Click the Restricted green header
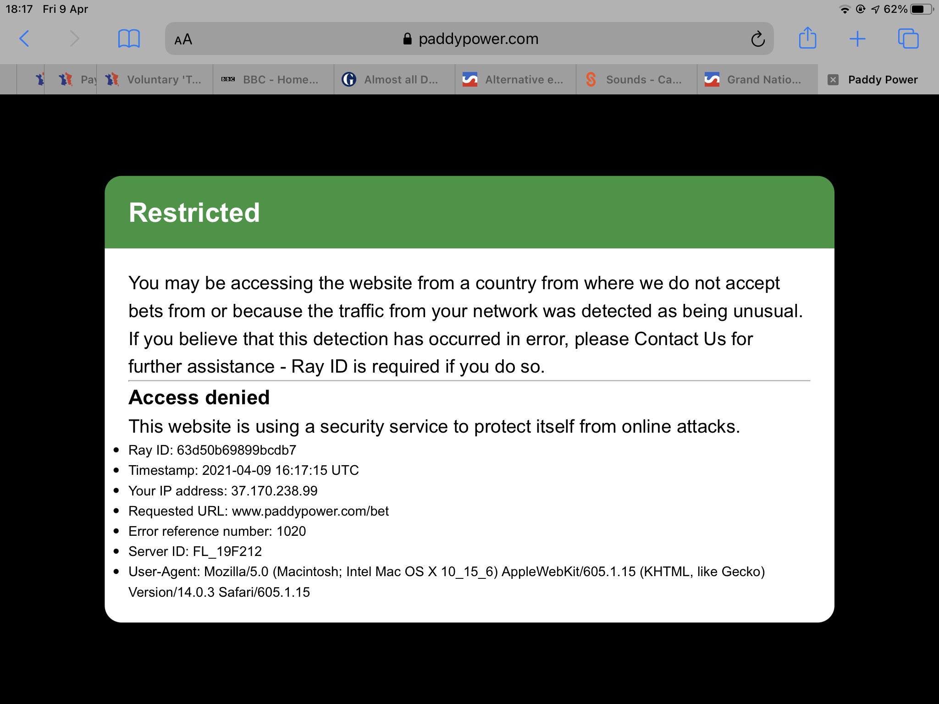Viewport: 939px width, 704px height. point(469,212)
